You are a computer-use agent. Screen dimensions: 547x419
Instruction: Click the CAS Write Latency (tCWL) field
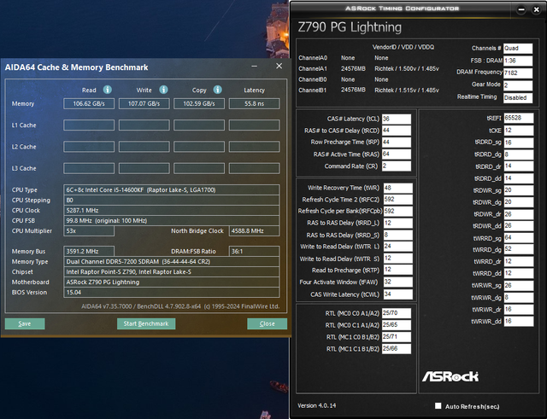(398, 294)
